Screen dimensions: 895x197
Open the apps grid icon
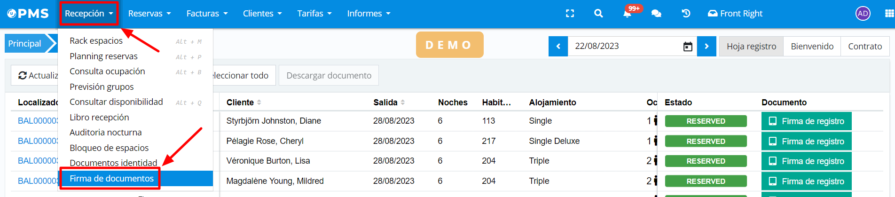889,14
